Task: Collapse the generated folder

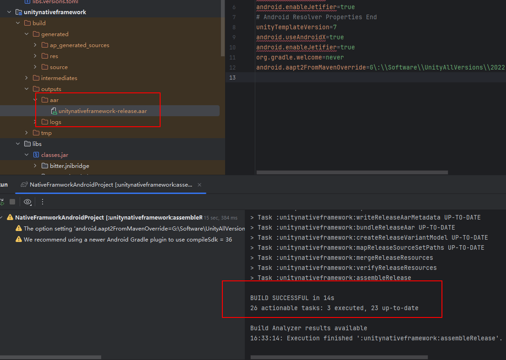Action: [x=27, y=34]
